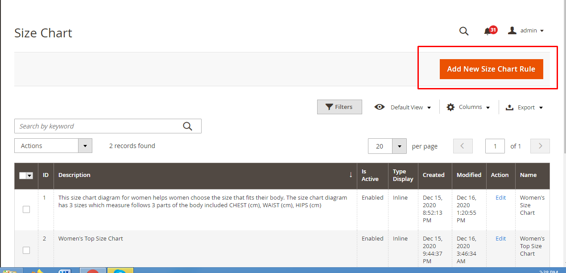Click the search magnifier icon in header
Image resolution: width=566 pixels, height=273 pixels.
coord(464,31)
